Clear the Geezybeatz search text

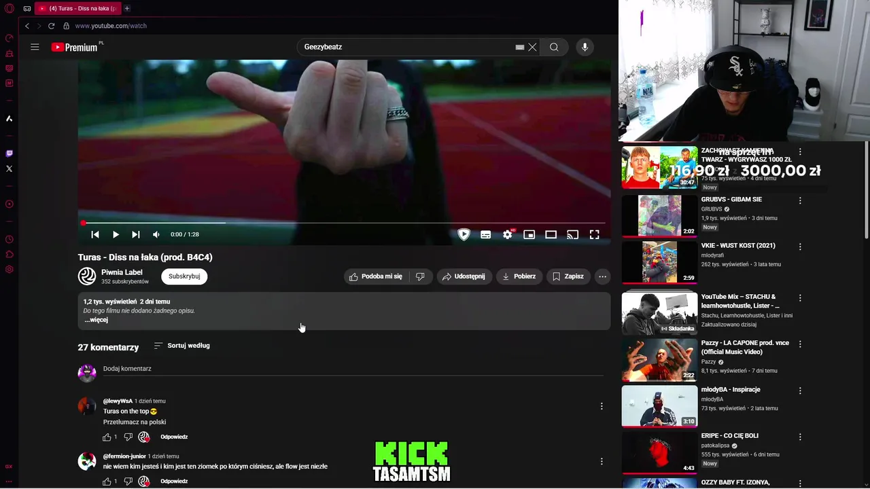pyautogui.click(x=532, y=47)
